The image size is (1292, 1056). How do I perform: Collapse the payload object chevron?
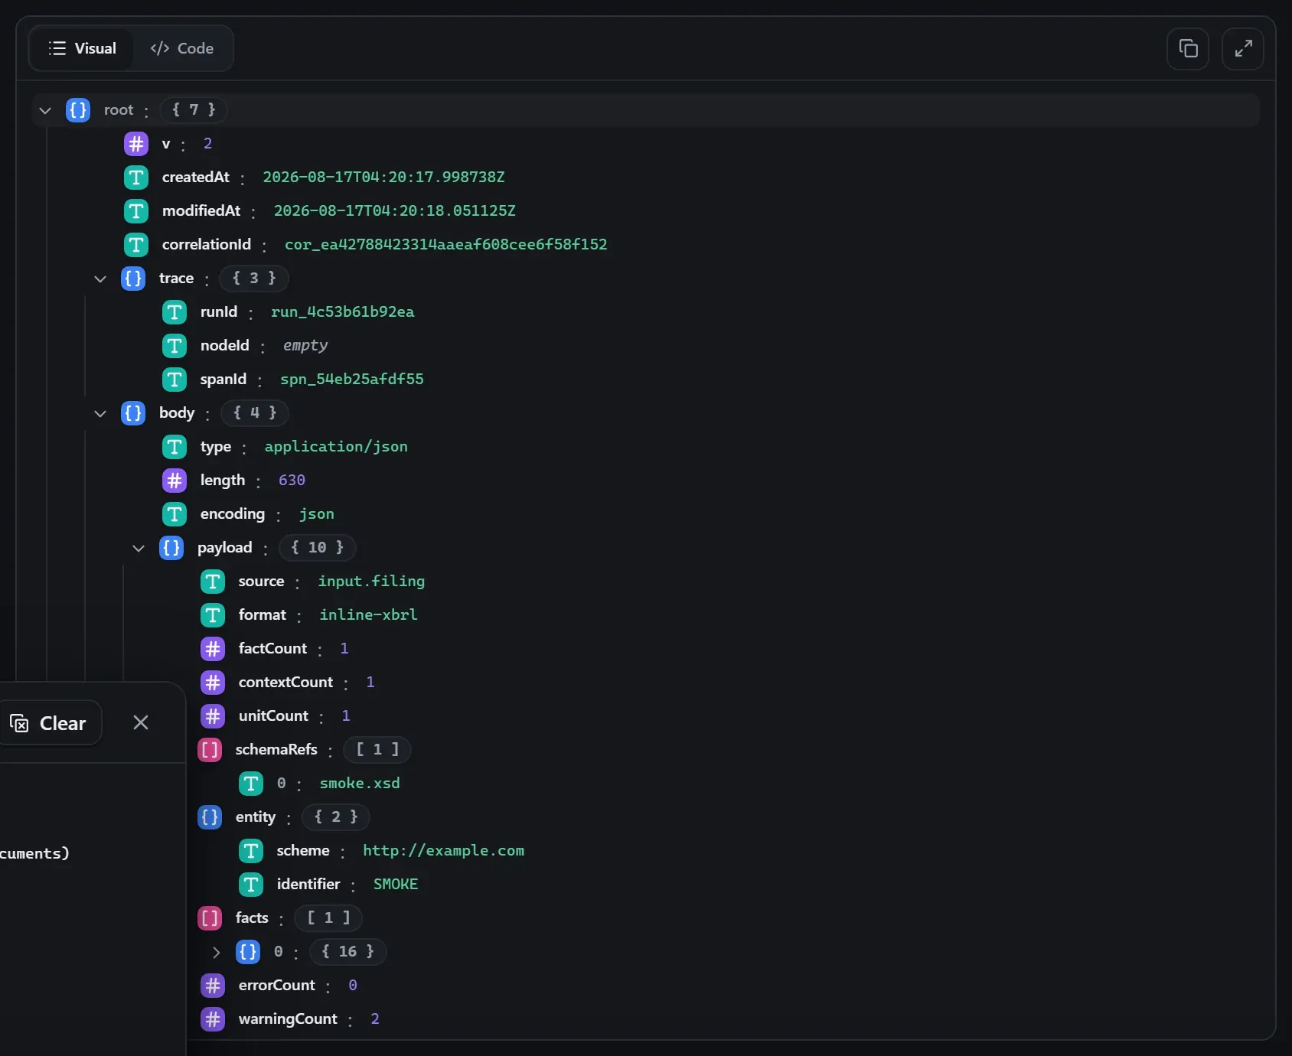[x=139, y=548]
